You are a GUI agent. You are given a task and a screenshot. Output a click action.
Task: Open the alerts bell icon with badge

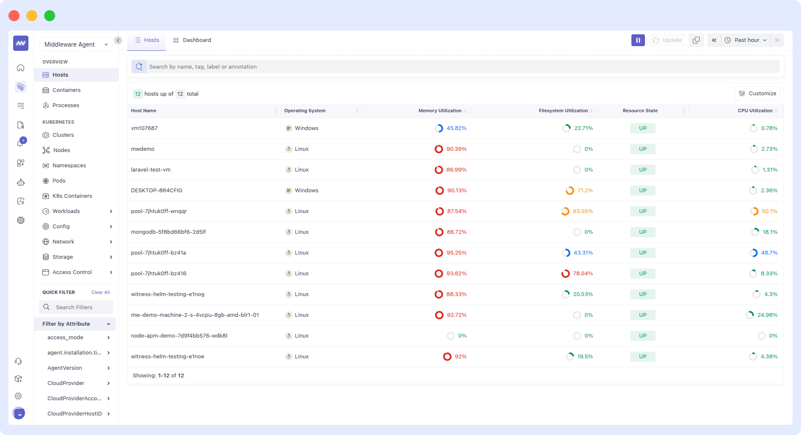tap(21, 143)
